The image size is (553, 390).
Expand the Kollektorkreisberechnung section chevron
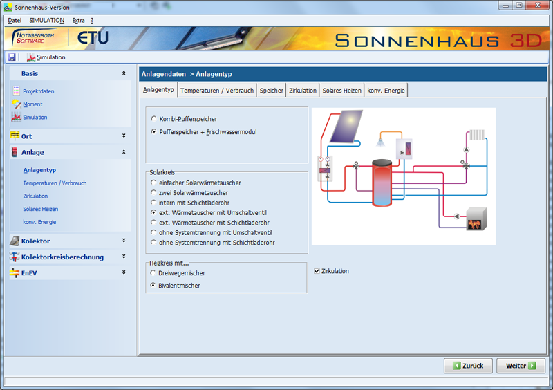click(124, 257)
